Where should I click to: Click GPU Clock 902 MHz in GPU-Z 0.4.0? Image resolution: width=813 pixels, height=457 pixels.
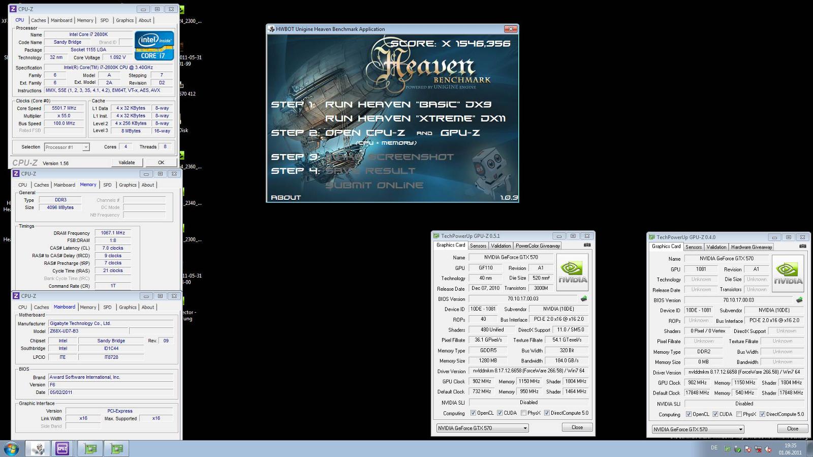(697, 382)
